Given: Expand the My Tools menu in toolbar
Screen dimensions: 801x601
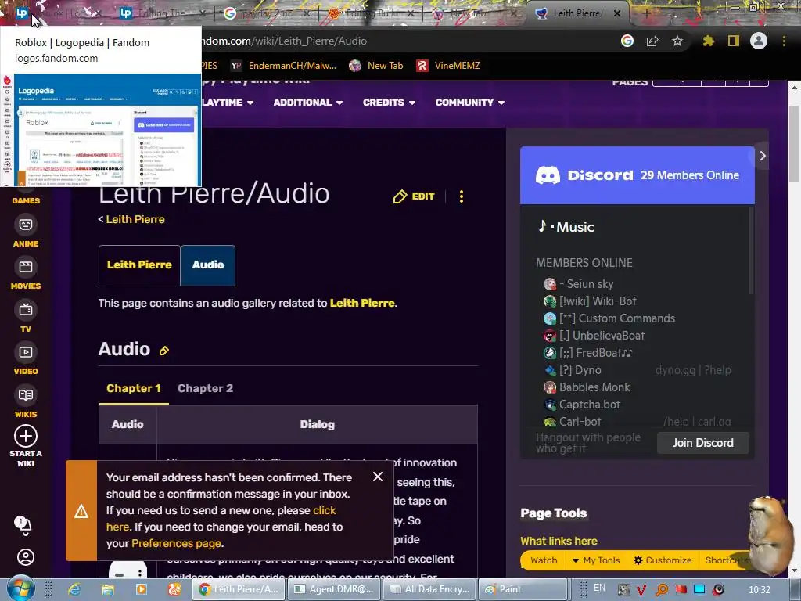Looking at the screenshot, I should tap(595, 560).
